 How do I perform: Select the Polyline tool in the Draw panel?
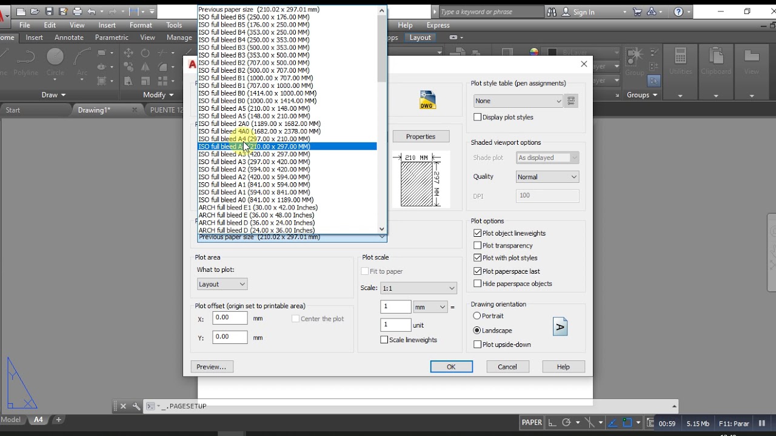25,62
